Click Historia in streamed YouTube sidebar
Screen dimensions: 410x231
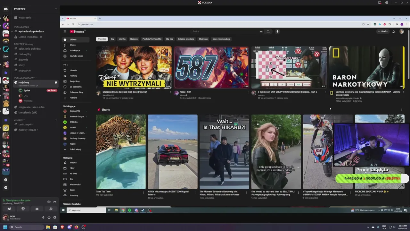tap(75, 70)
